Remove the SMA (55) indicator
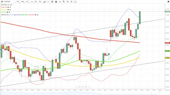This screenshot has width=170, height=95. point(10,12)
